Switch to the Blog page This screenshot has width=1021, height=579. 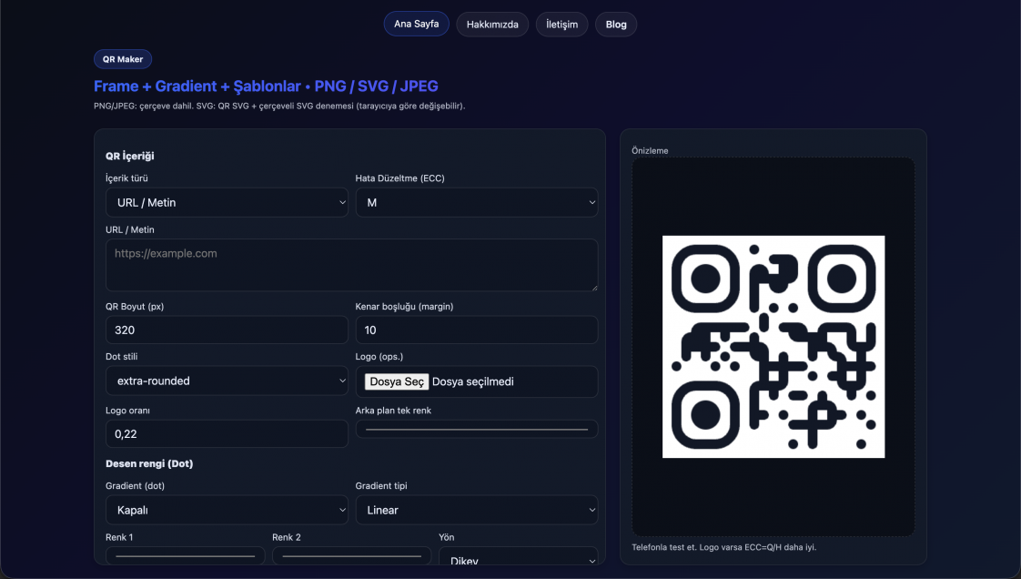(615, 25)
